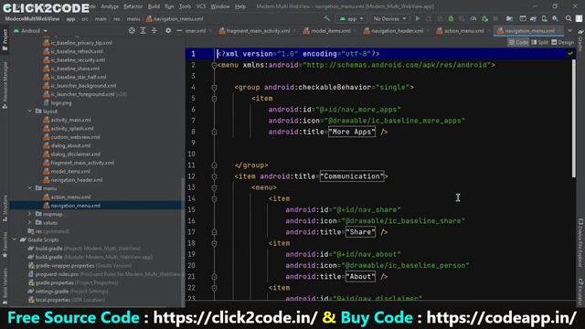The width and height of the screenshot is (585, 329).
Task: Open Project panel settings gear
Action: [x=168, y=30]
